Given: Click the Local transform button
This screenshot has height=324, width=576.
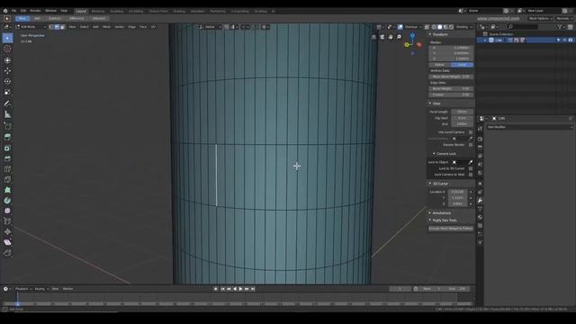Looking at the screenshot, I should pyautogui.click(x=462, y=65).
